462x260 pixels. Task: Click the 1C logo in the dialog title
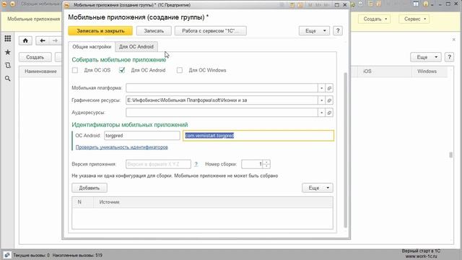click(x=67, y=5)
